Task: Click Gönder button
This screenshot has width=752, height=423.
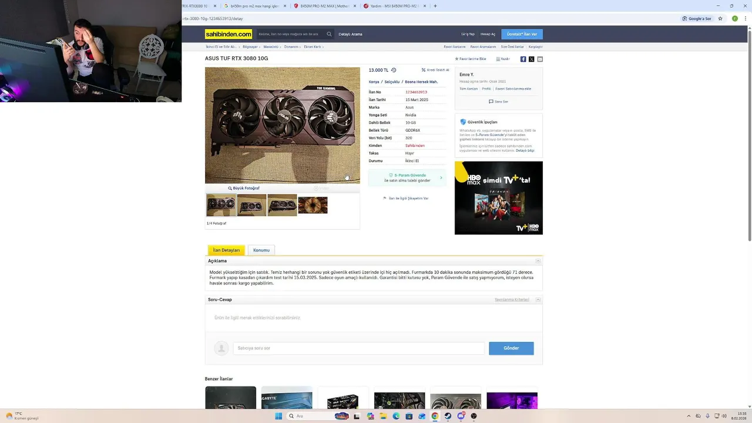Action: (x=511, y=348)
